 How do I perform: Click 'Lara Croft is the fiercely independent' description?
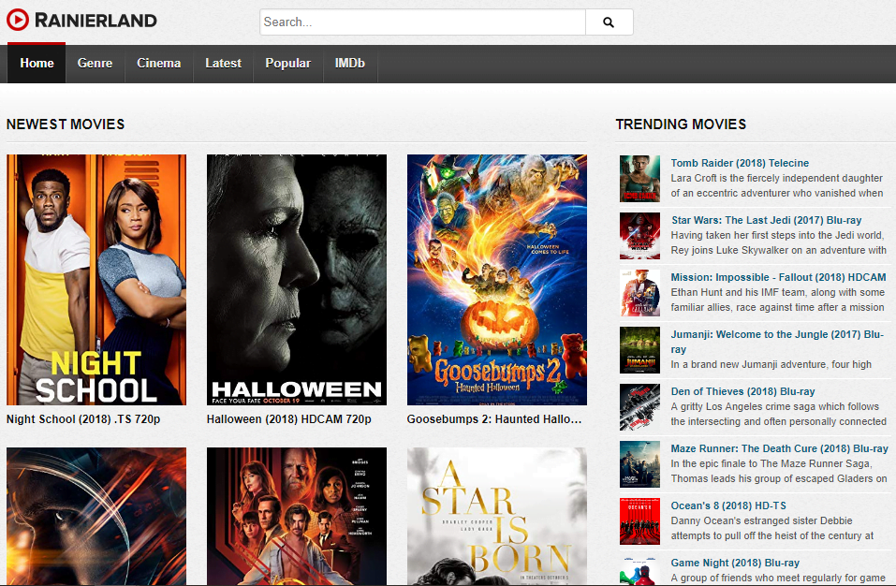[776, 185]
